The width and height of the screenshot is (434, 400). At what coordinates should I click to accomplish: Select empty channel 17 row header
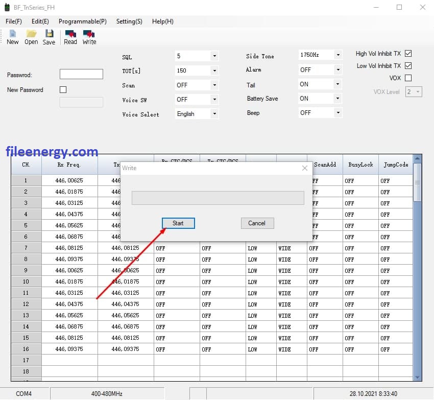(x=27, y=360)
